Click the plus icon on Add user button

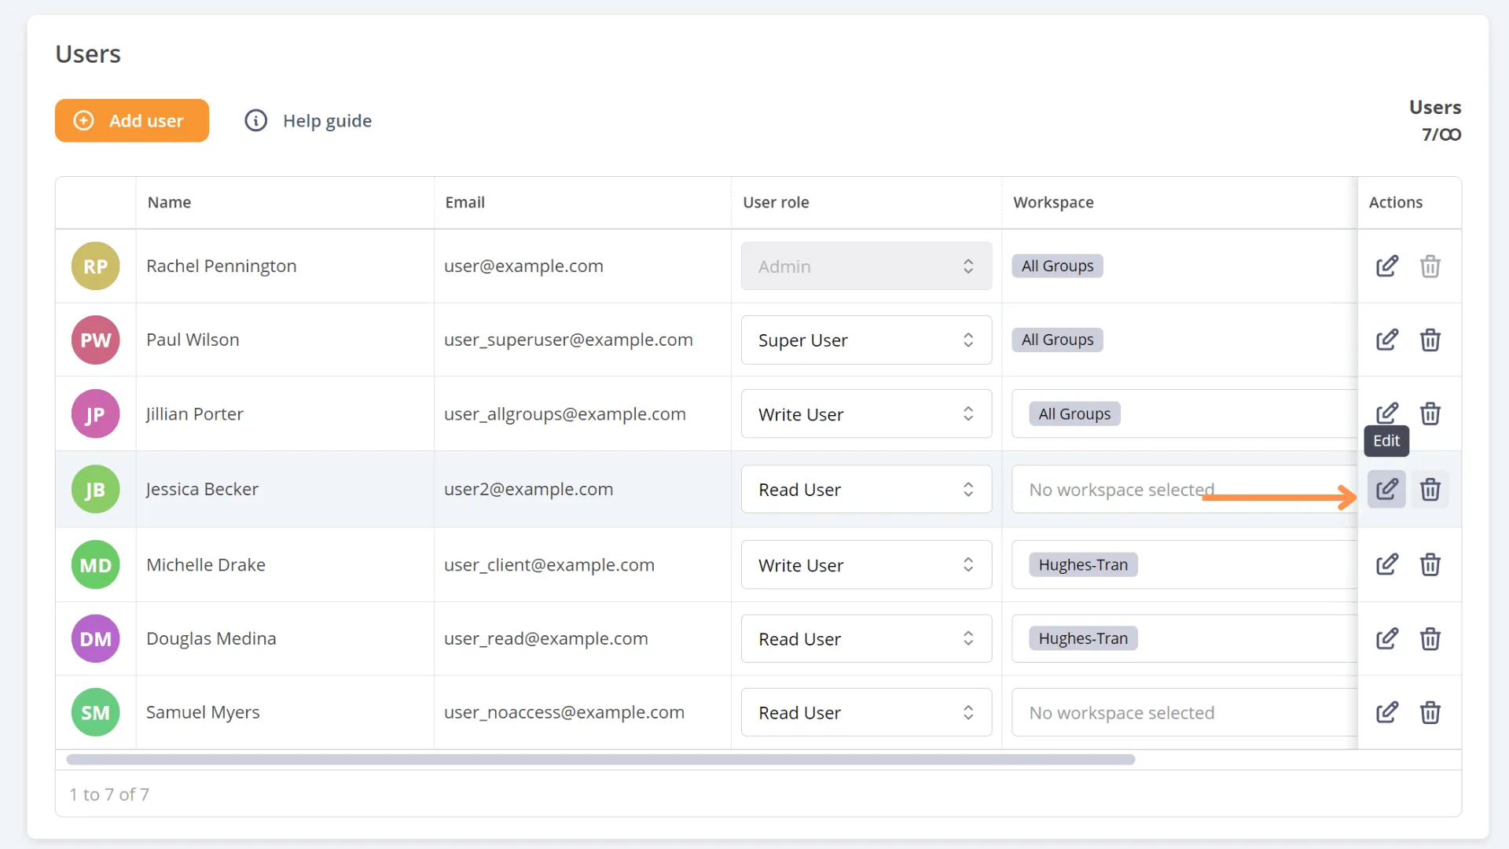point(83,120)
